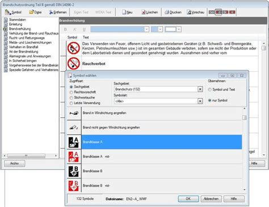Click the black Brandklasse A symbol icon

[74, 142]
